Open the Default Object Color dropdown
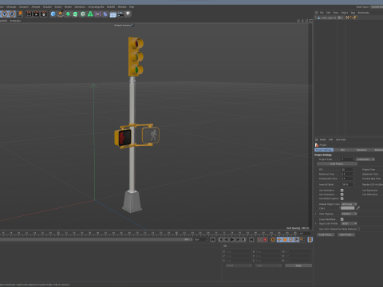This screenshot has height=287, width=383. coord(349,204)
